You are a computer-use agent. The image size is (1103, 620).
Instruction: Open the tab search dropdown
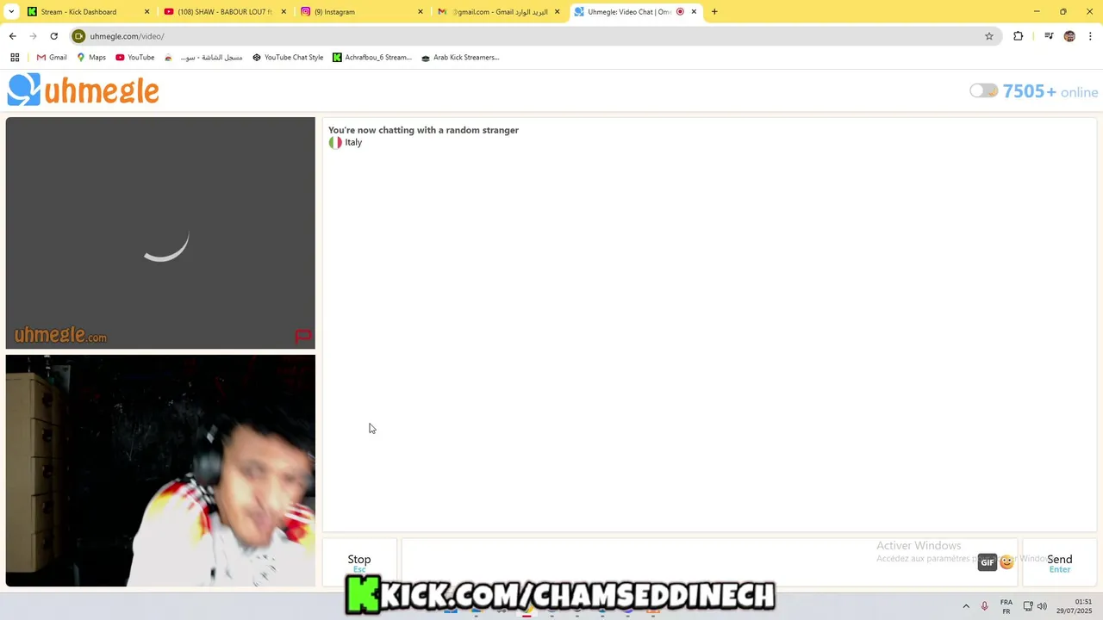pos(11,12)
